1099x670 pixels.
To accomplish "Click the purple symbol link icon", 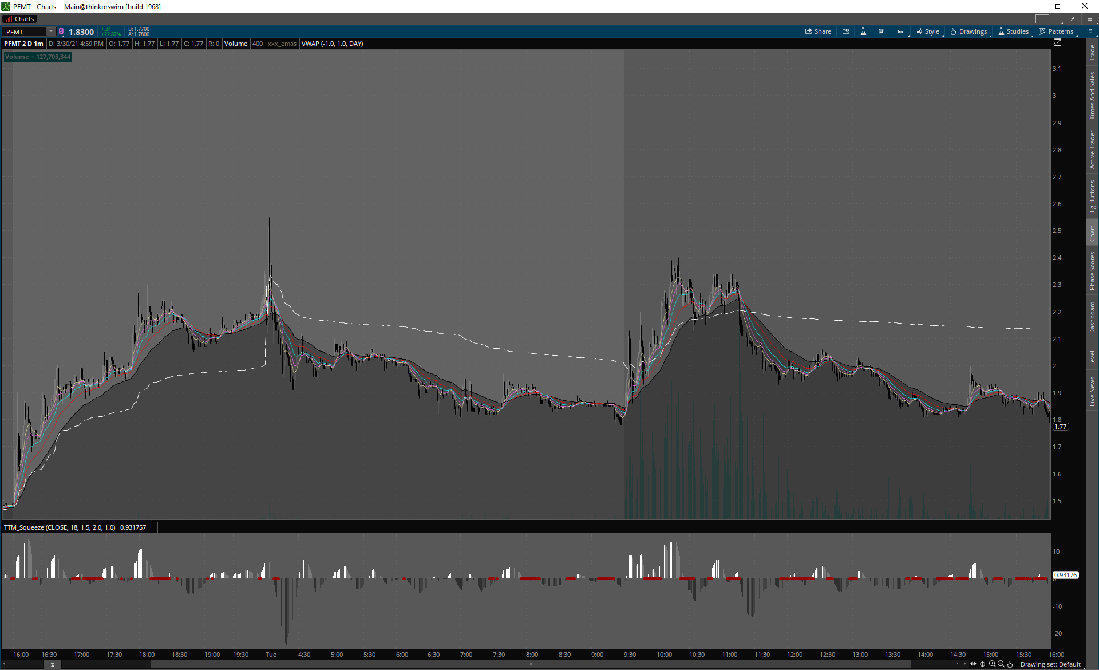I will click(x=61, y=31).
